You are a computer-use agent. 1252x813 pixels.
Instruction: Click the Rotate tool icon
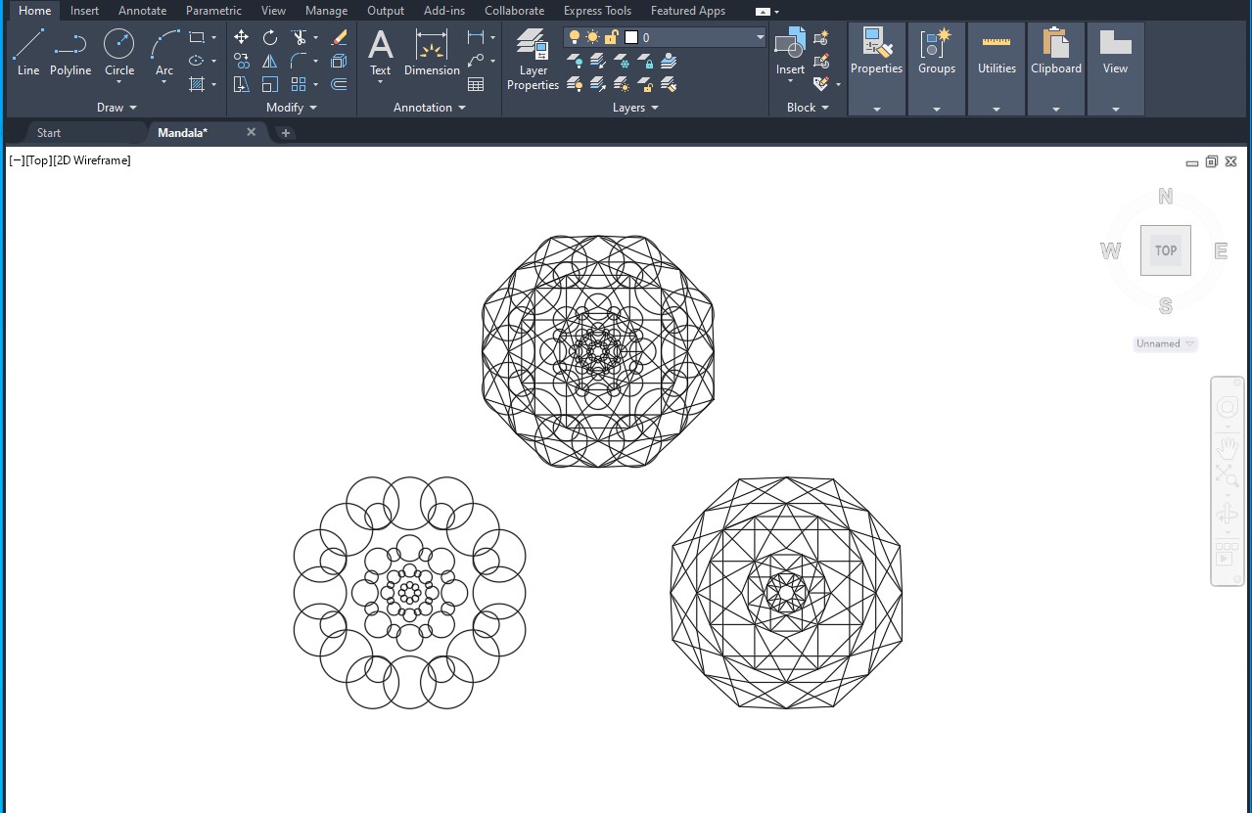270,37
